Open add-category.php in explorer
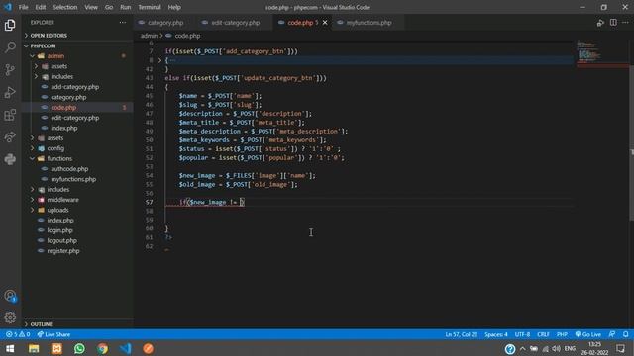 coord(75,87)
